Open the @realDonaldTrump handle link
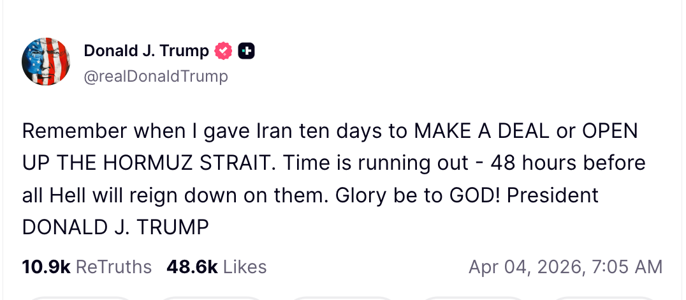The image size is (686, 300). 156,77
